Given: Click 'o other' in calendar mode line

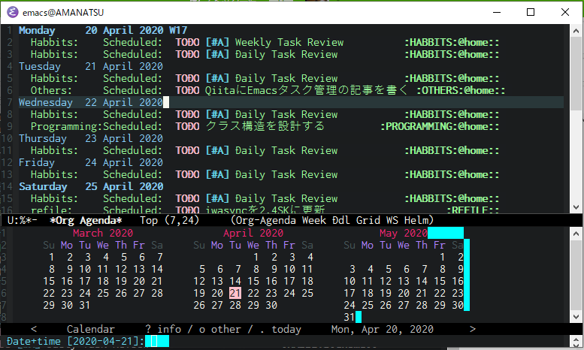Looking at the screenshot, I should 220,329.
